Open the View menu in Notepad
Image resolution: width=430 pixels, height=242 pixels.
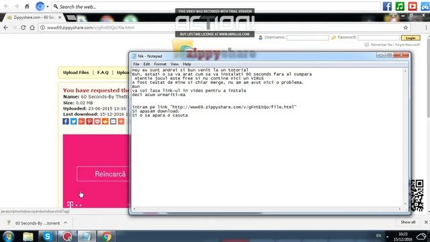175,64
